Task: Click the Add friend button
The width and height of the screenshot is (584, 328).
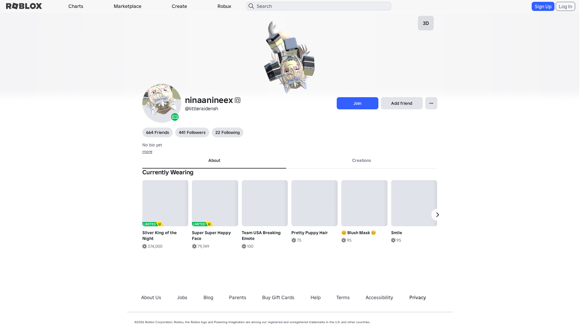Action: [x=402, y=103]
